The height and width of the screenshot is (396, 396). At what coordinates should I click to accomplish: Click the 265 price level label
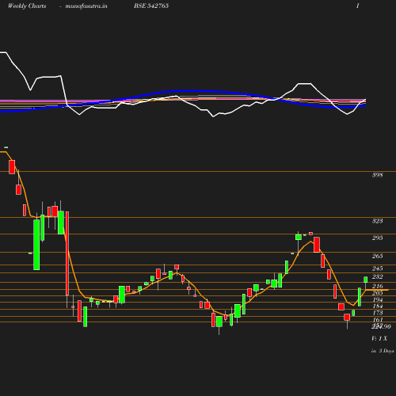377,256
